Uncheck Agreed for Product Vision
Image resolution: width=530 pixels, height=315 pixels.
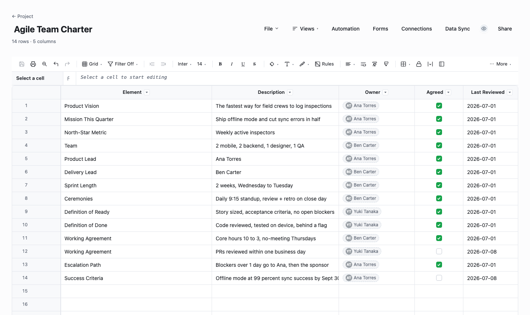(439, 106)
